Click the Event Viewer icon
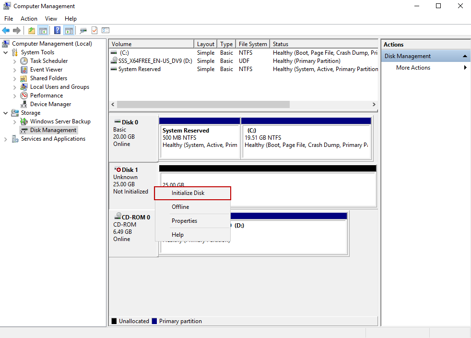This screenshot has width=471, height=338. click(24, 70)
